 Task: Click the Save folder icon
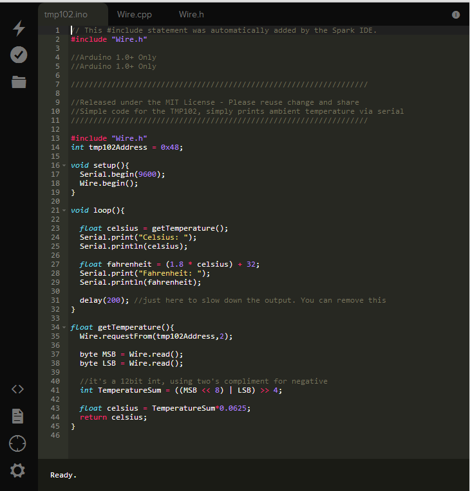tap(19, 82)
